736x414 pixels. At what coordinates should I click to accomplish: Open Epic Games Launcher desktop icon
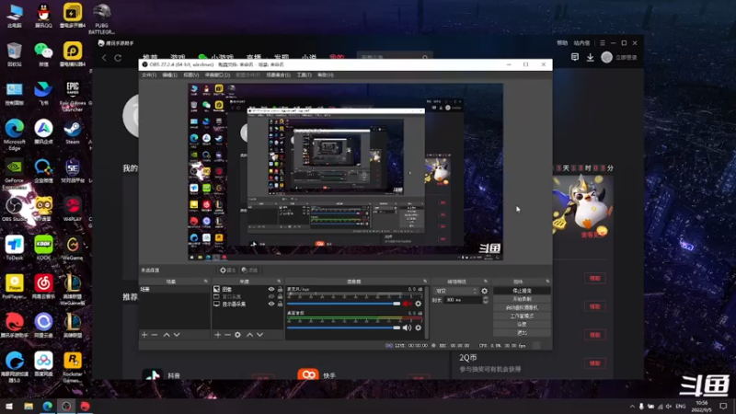[x=73, y=96]
